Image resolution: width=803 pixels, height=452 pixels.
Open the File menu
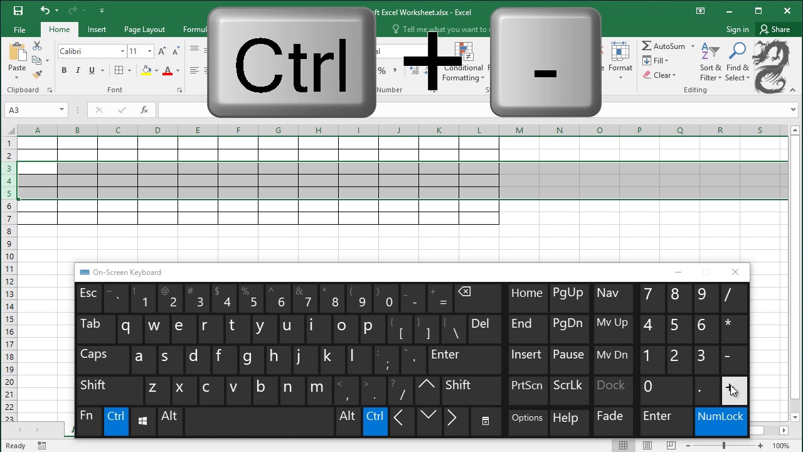tap(19, 30)
